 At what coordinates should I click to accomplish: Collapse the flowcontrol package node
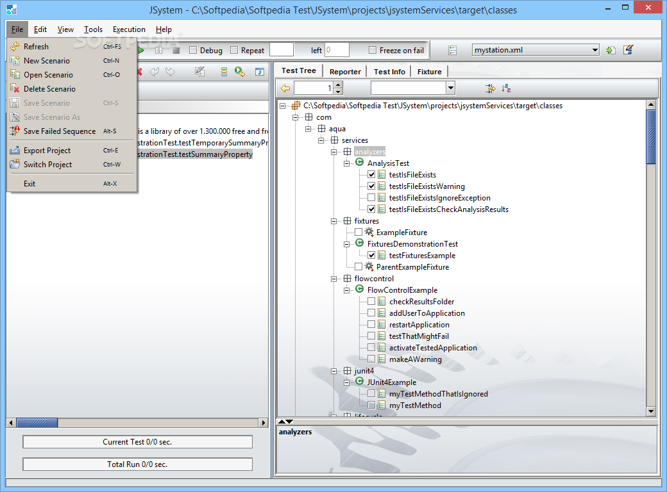pyautogui.click(x=333, y=279)
